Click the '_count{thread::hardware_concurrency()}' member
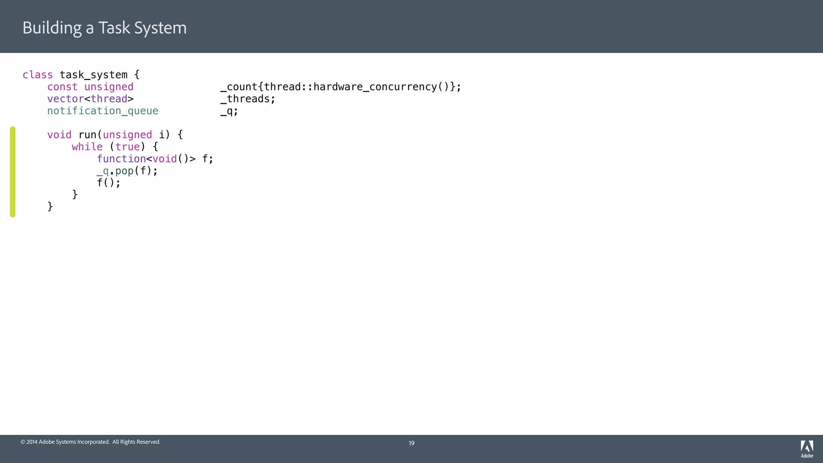Image resolution: width=823 pixels, height=463 pixels. (340, 87)
